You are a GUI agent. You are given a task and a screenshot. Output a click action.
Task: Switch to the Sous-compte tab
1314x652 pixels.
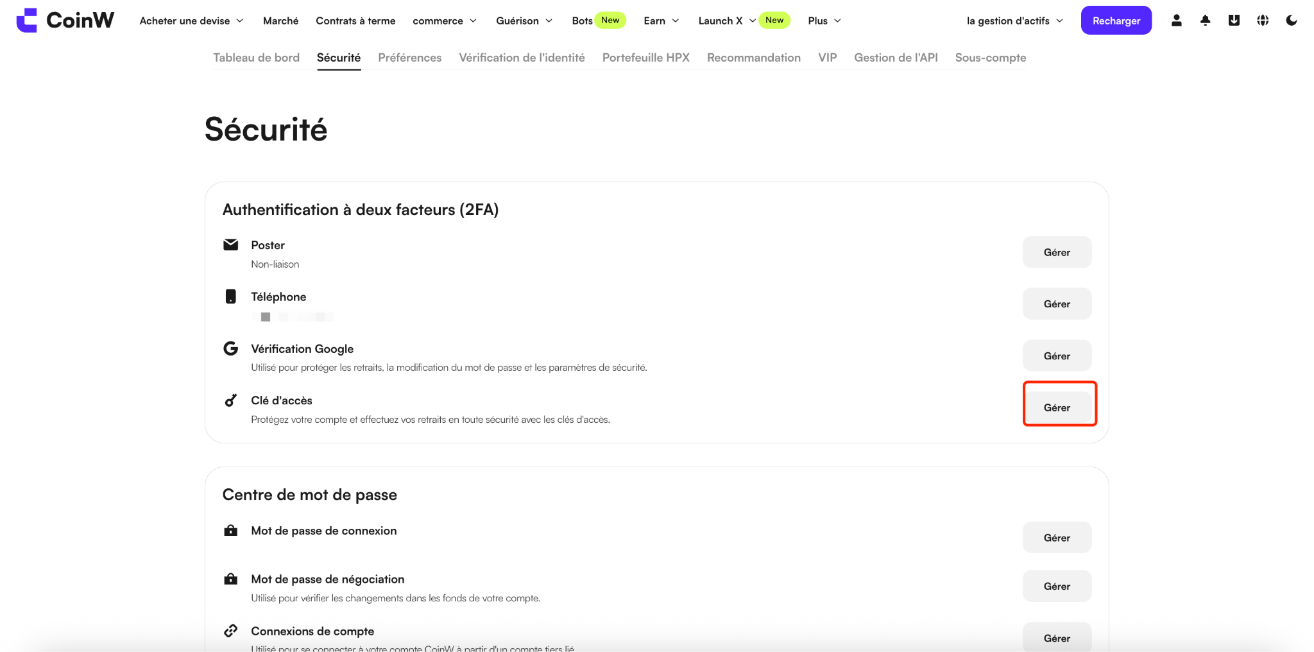click(x=991, y=58)
